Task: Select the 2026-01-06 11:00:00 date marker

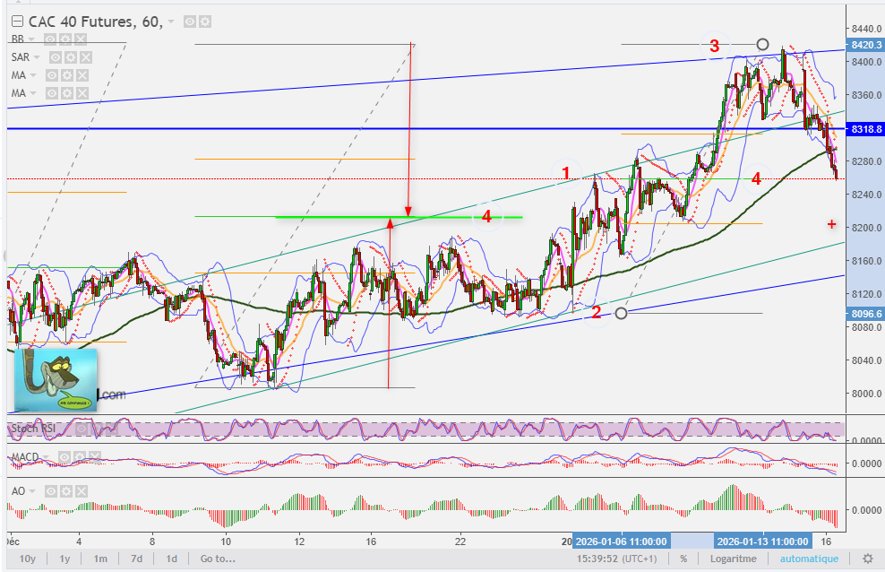Action: point(621,542)
